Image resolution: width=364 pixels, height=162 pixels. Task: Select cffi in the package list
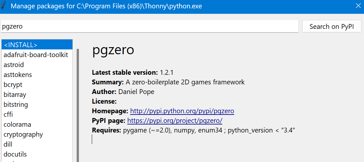(x=37, y=115)
